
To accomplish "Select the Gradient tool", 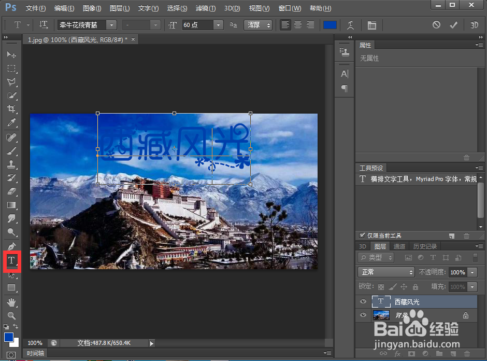I will (x=11, y=205).
